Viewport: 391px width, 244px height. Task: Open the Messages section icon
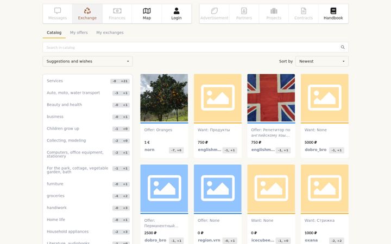(58, 11)
